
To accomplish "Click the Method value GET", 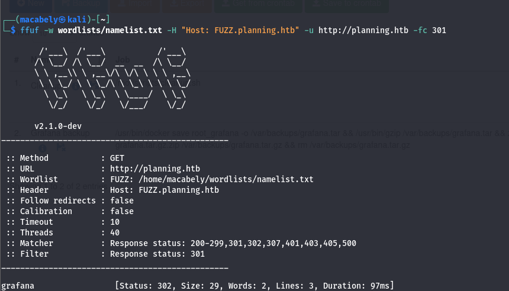I will tap(117, 158).
